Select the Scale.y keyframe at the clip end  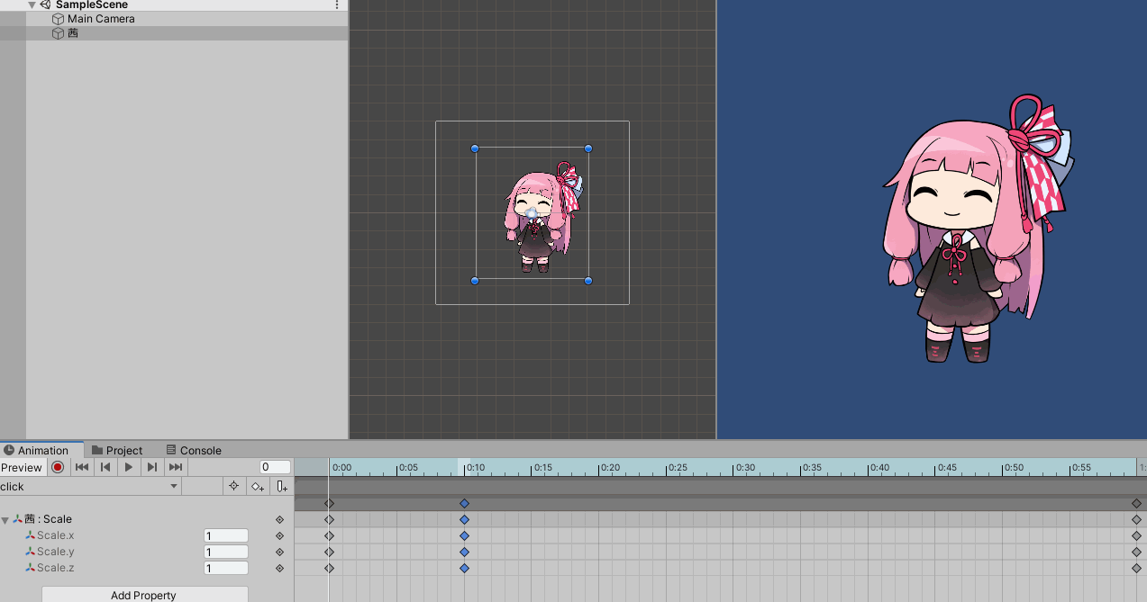pyautogui.click(x=1136, y=552)
